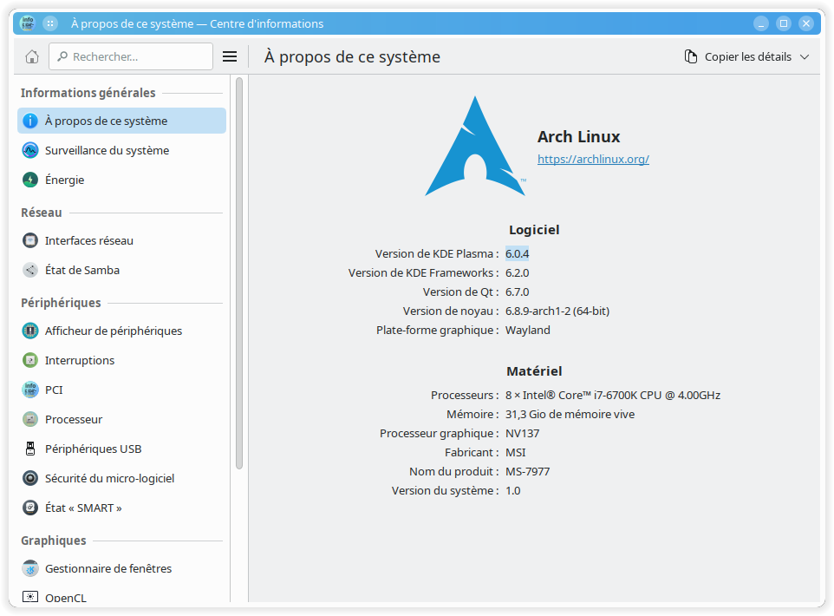This screenshot has width=834, height=616.
Task: Click the sidebar scrollbar
Action: pyautogui.click(x=239, y=273)
